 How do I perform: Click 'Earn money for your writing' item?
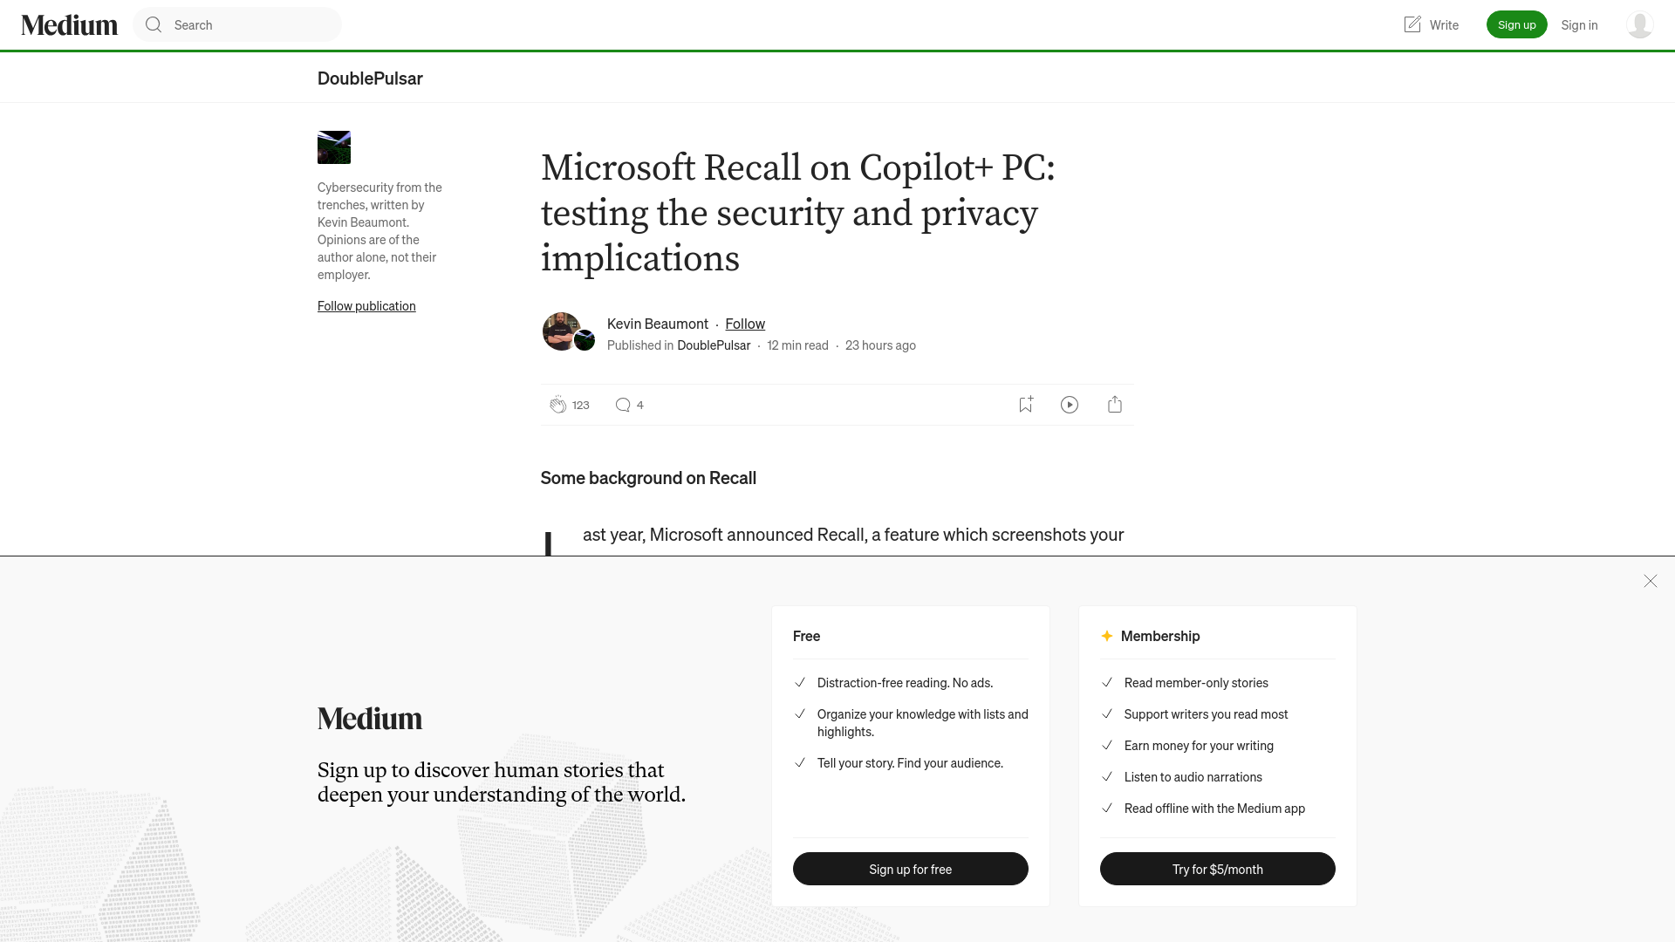[x=1199, y=746]
